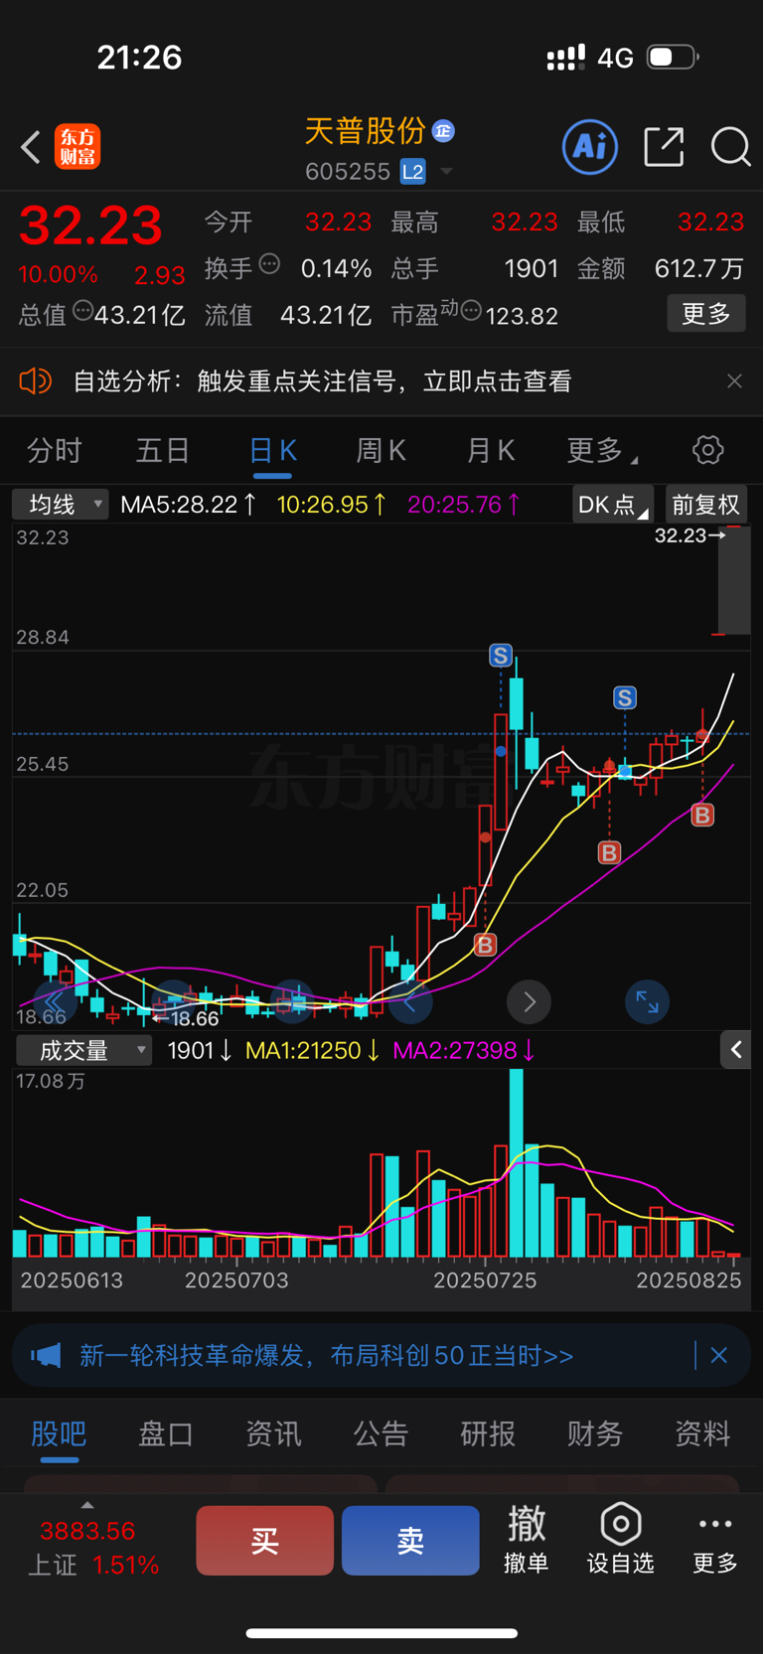Select the 日K chart tab
This screenshot has width=764, height=1654.
coord(272,451)
